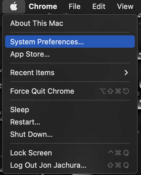
Task: Put the Mac to Sleep
Action: [70, 110]
